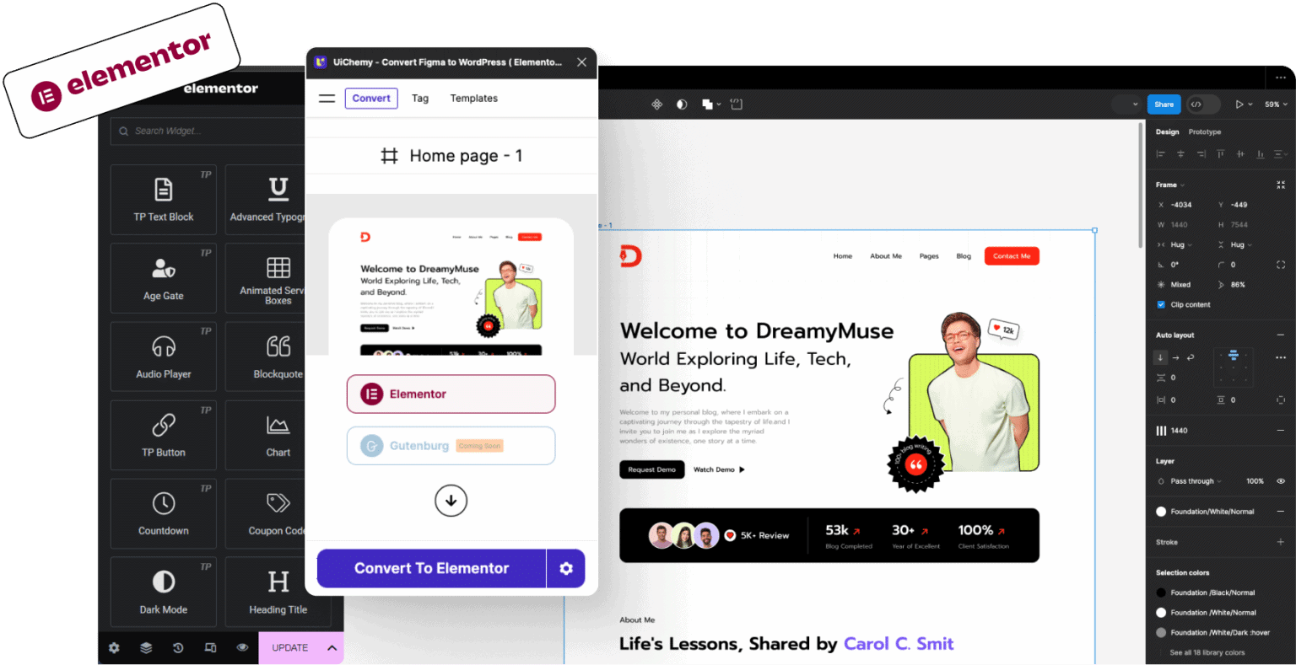Open the Prototype tab in Figma
The width and height of the screenshot is (1296, 665).
(x=1204, y=131)
